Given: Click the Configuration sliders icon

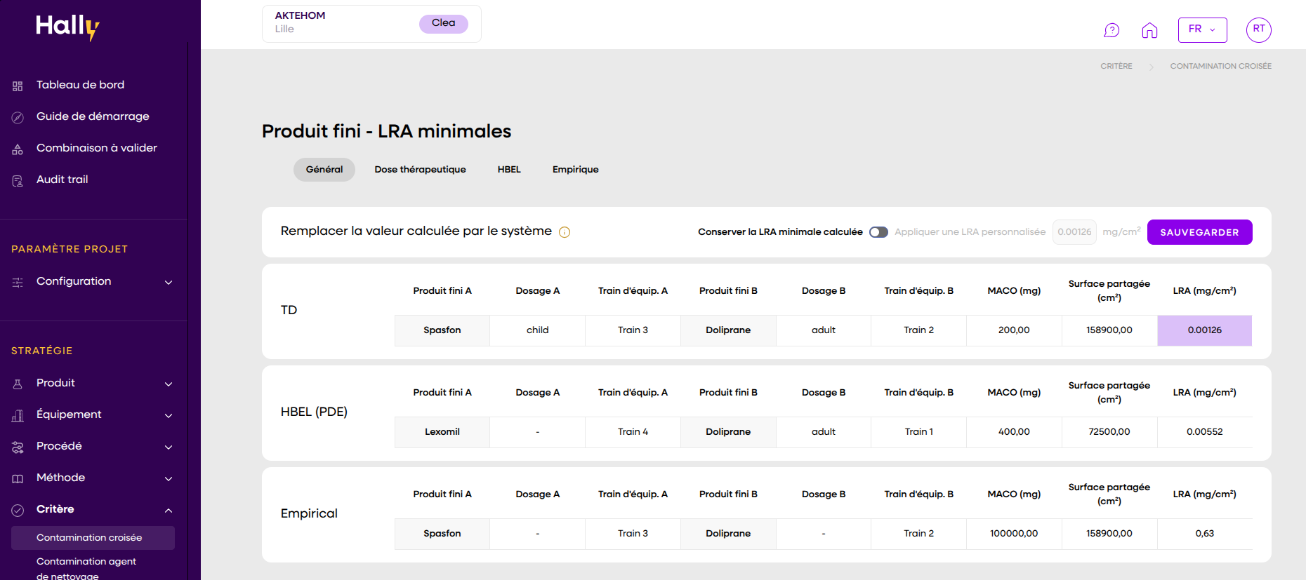Looking at the screenshot, I should tap(18, 282).
